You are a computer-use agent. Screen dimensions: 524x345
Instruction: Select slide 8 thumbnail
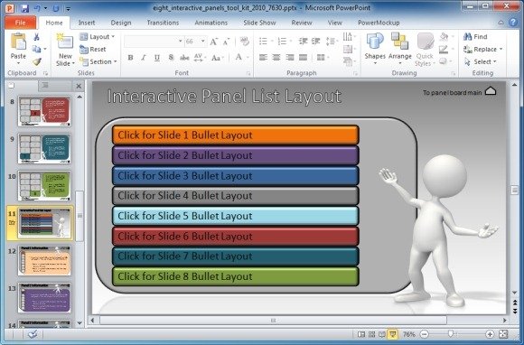point(44,112)
